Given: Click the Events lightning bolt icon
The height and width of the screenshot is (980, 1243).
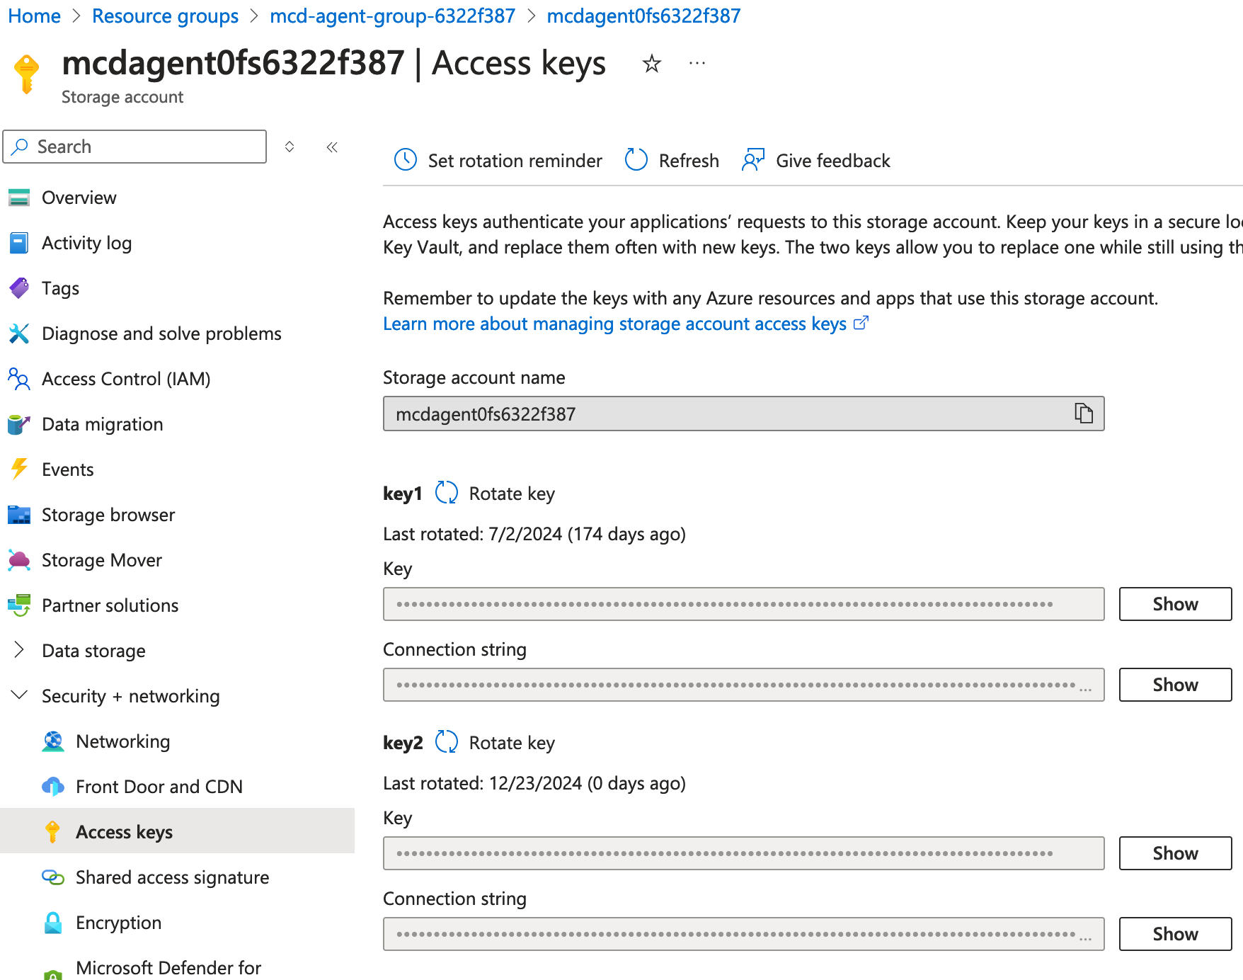Looking at the screenshot, I should (19, 469).
